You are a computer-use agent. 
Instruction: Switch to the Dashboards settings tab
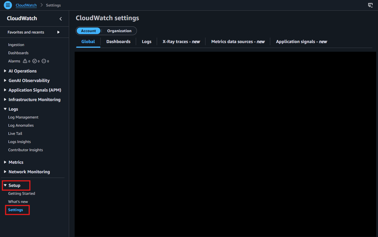(x=118, y=41)
